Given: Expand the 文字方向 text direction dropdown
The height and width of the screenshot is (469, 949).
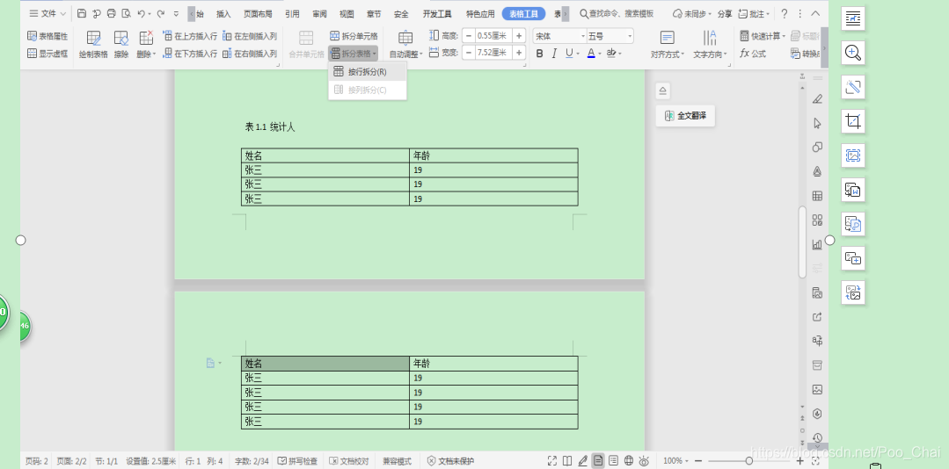Looking at the screenshot, I should pos(710,54).
